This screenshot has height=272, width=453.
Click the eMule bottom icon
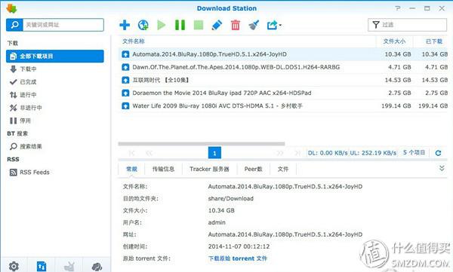97,266
